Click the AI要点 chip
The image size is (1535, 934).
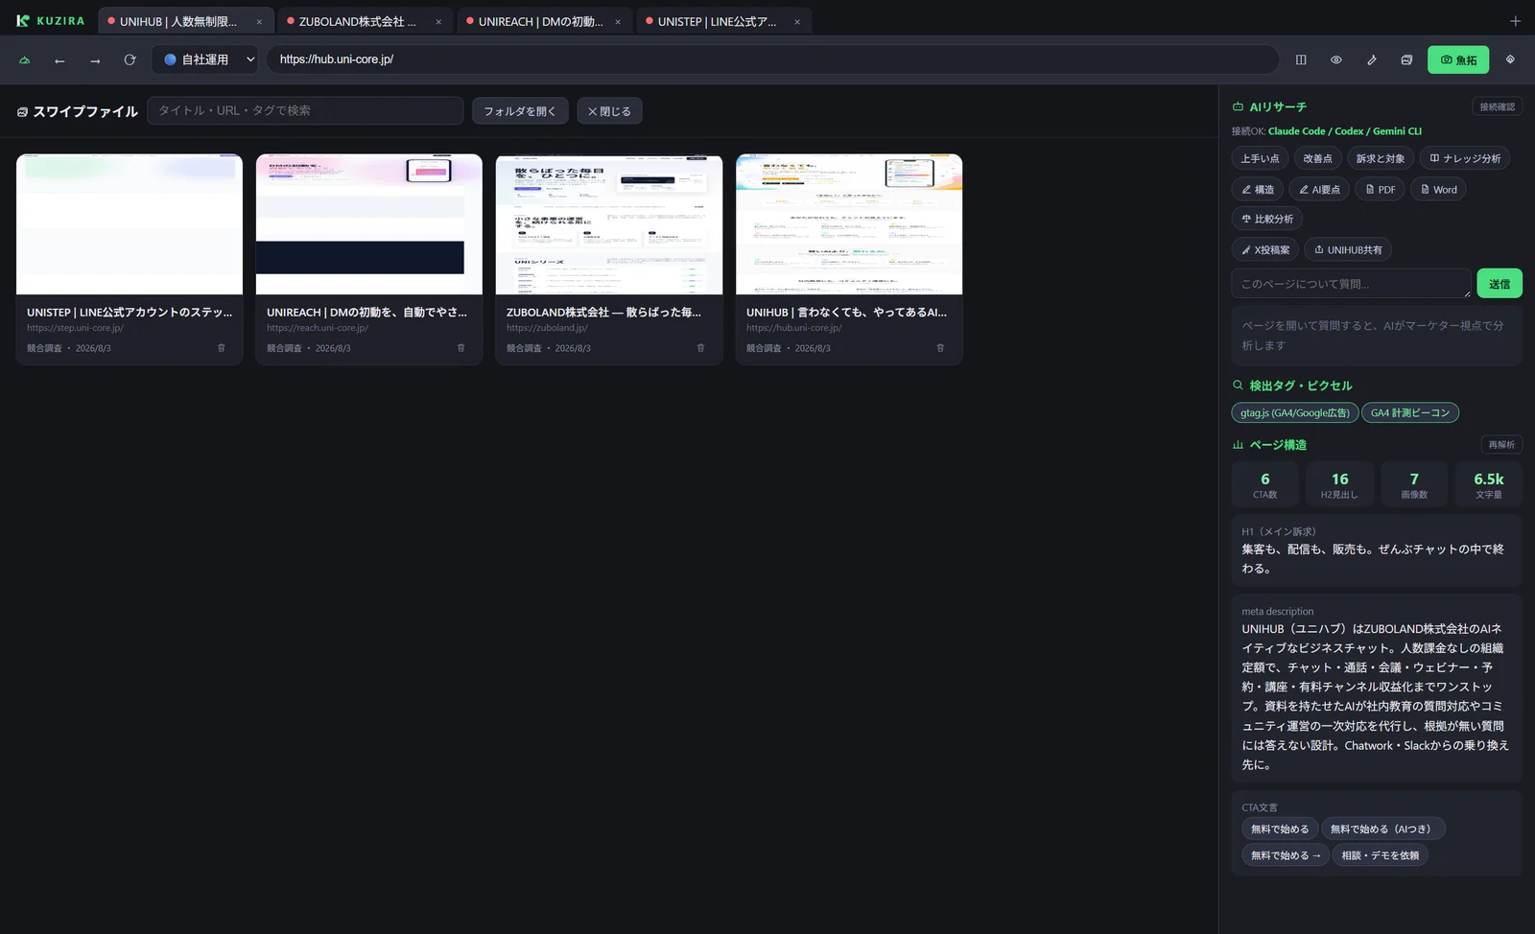[1319, 189]
